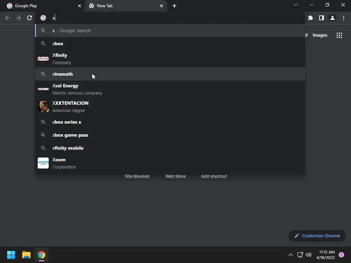Click the Xfinity logo thumbnail
Image resolution: width=351 pixels, height=263 pixels.
point(43,59)
